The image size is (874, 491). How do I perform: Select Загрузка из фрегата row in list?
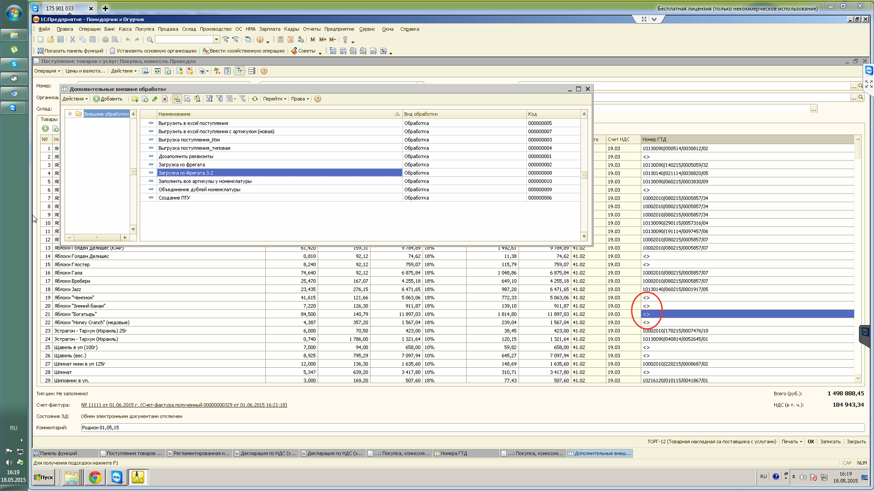pos(182,165)
